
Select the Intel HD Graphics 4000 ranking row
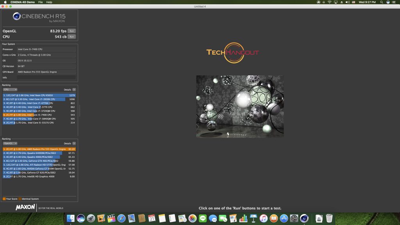pyautogui.click(x=39, y=177)
